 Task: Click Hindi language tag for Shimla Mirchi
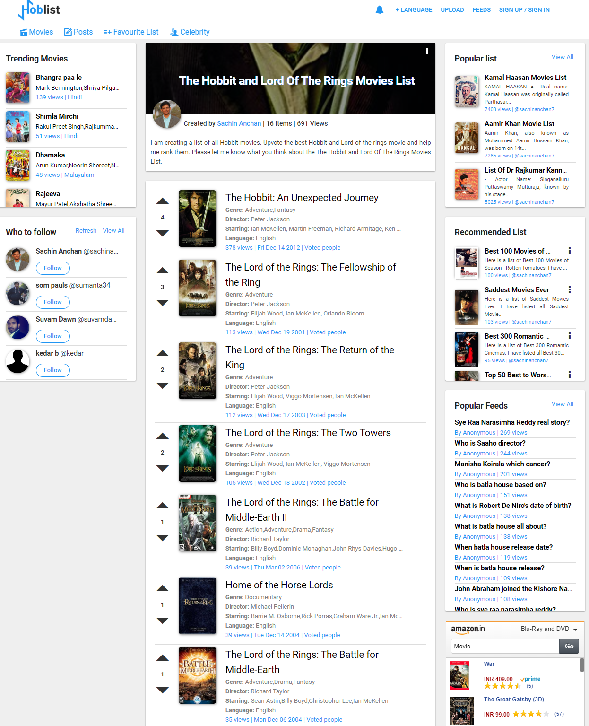pyautogui.click(x=71, y=136)
